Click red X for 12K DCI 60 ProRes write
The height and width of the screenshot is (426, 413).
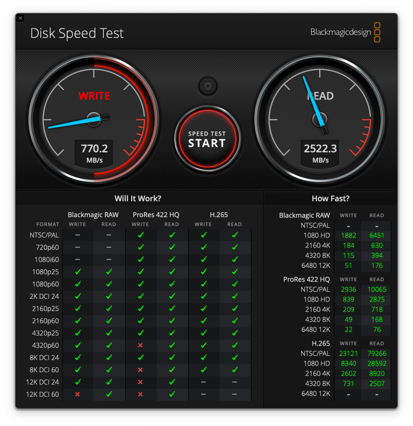tap(140, 394)
